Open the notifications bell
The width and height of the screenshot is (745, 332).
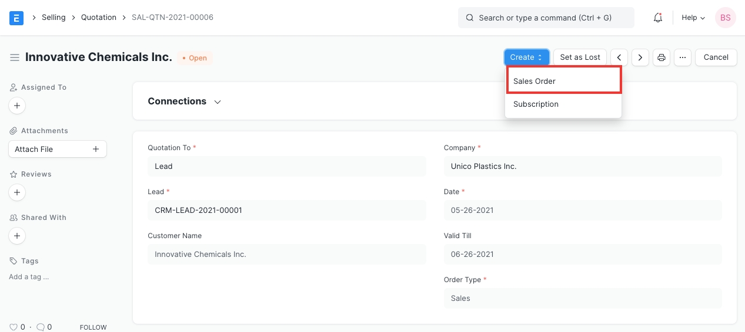coord(658,18)
